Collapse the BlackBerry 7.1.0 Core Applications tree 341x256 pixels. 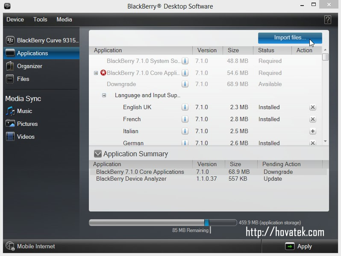(96, 73)
